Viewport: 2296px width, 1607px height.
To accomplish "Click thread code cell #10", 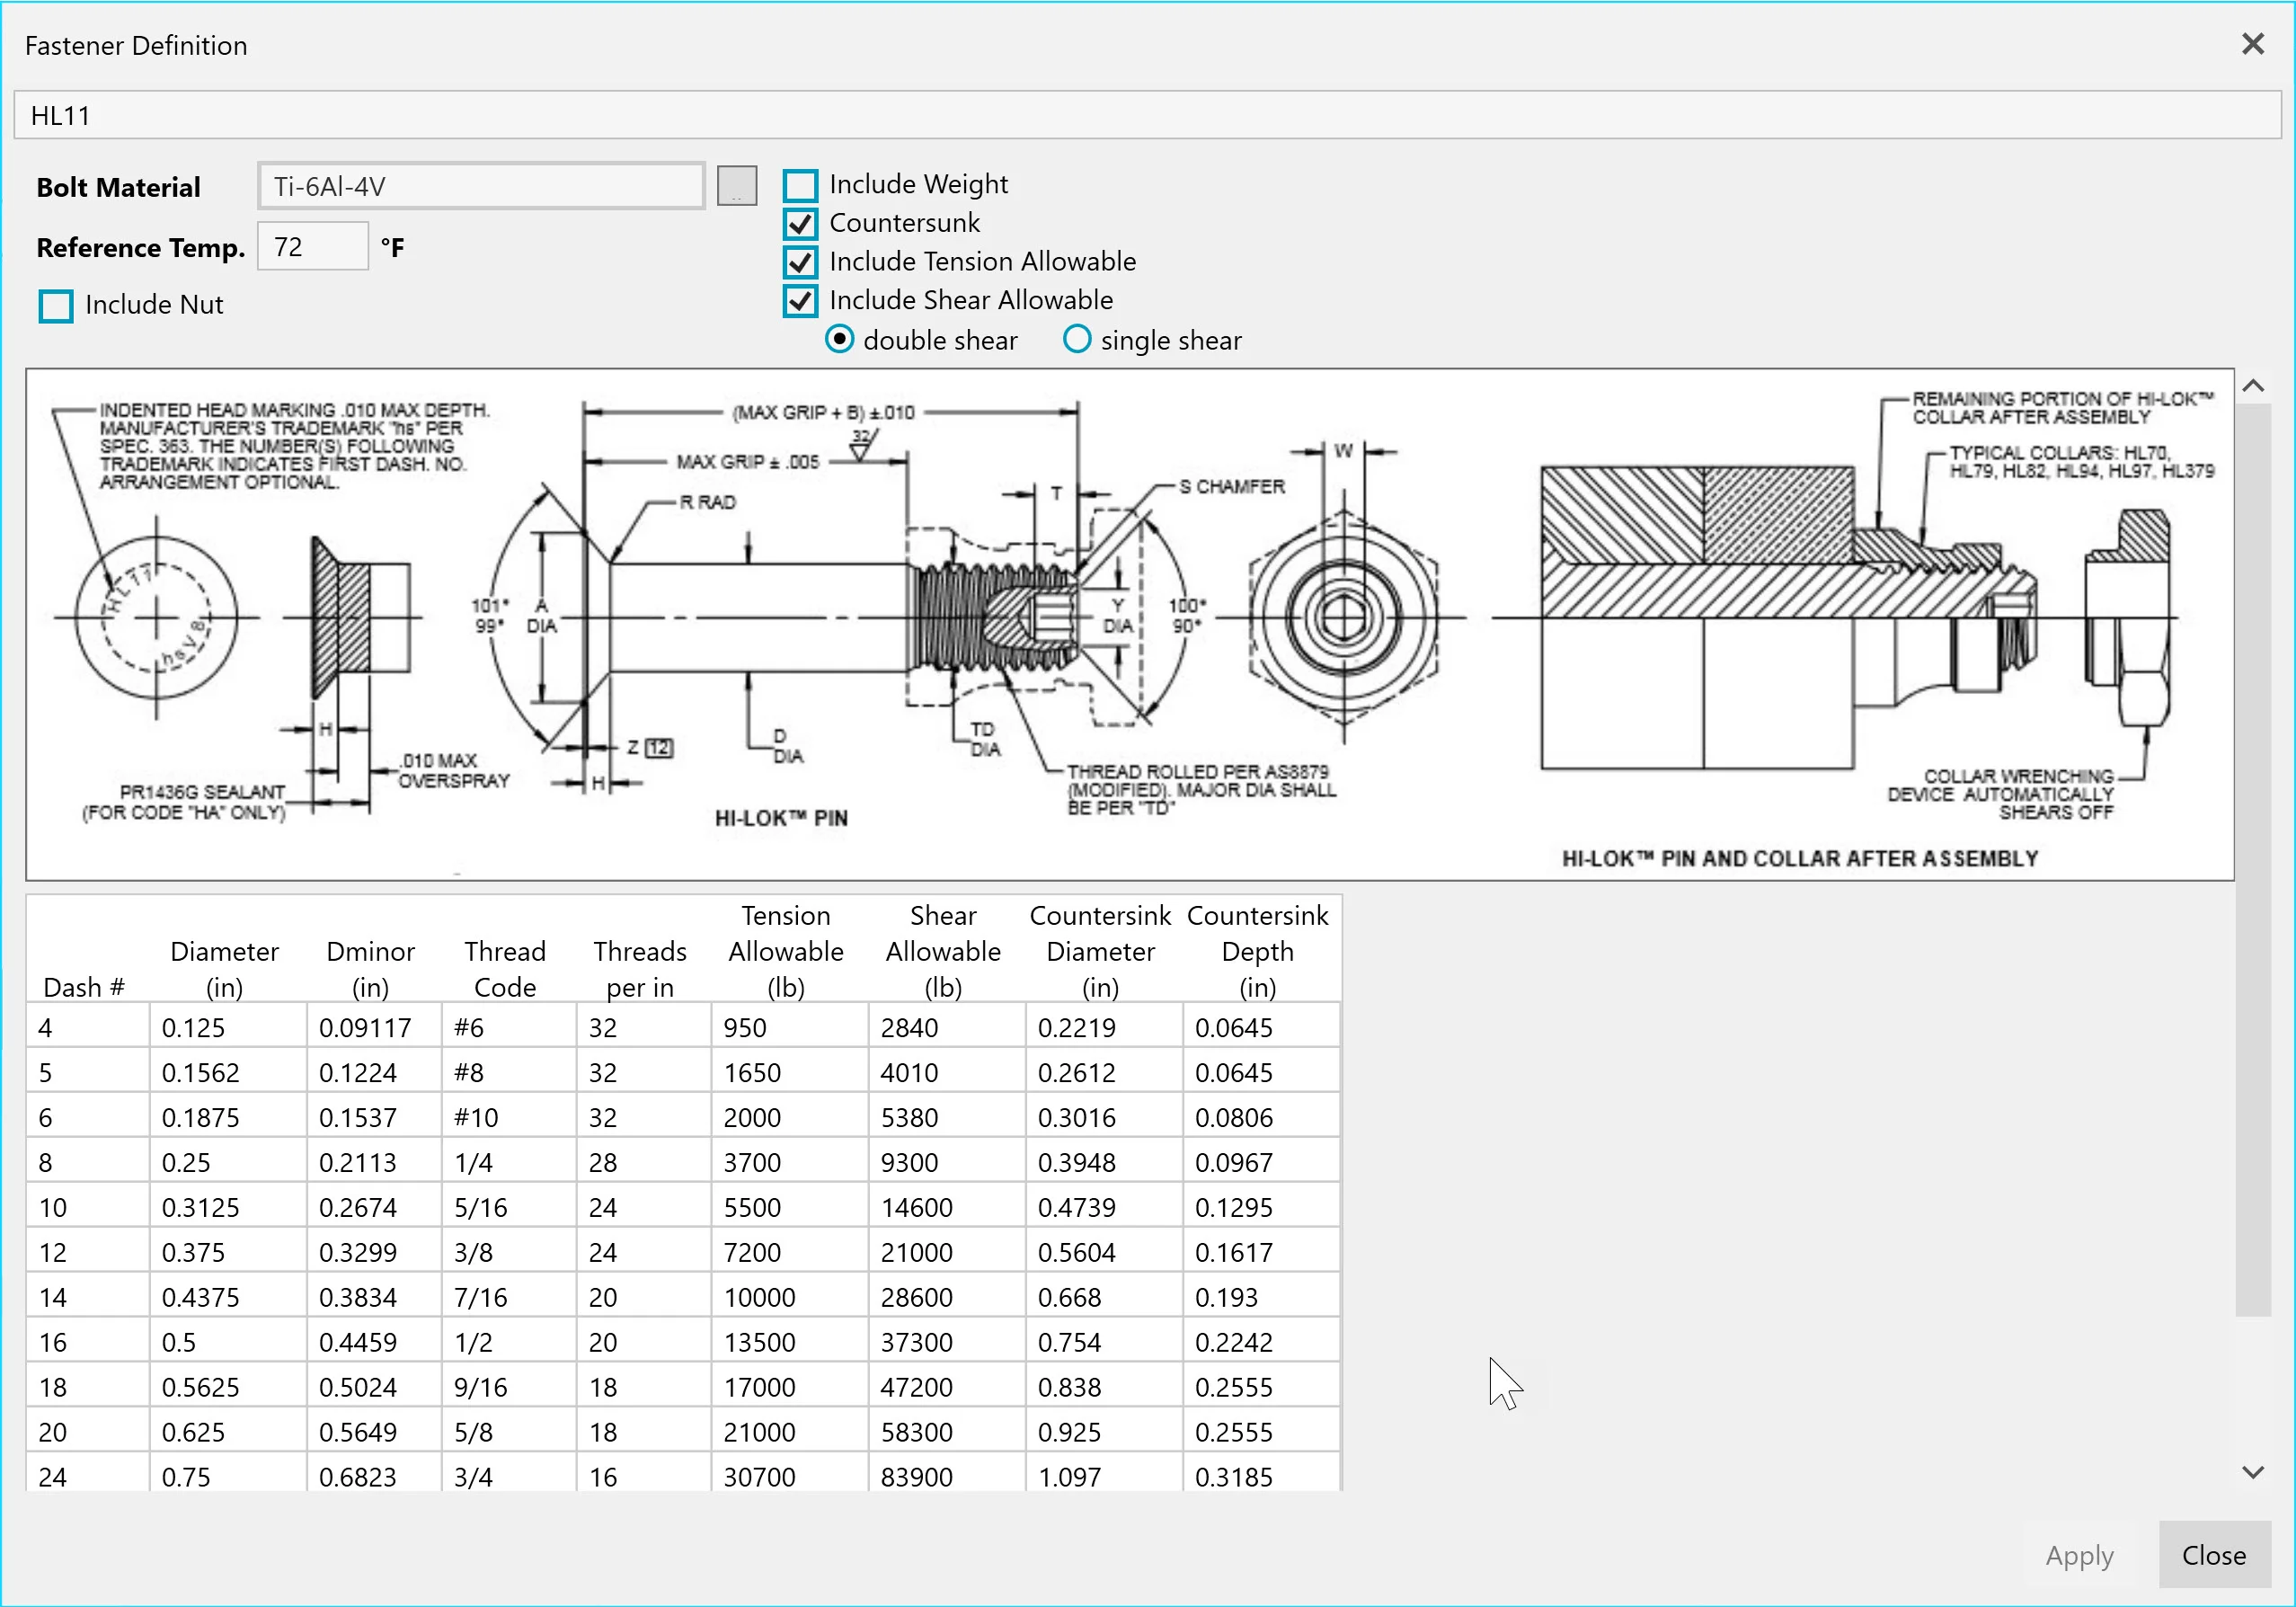I will 509,1116.
